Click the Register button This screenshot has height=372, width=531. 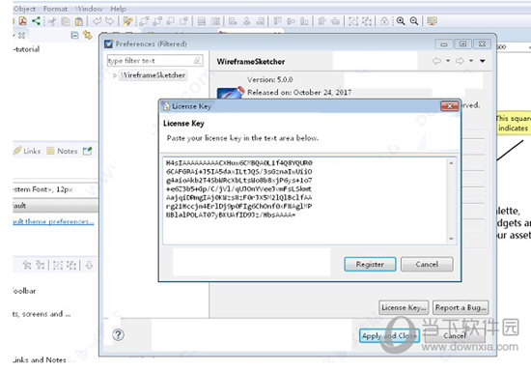370,264
